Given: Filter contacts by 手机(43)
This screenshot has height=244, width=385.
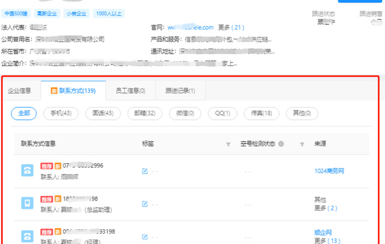Looking at the screenshot, I should [x=61, y=113].
